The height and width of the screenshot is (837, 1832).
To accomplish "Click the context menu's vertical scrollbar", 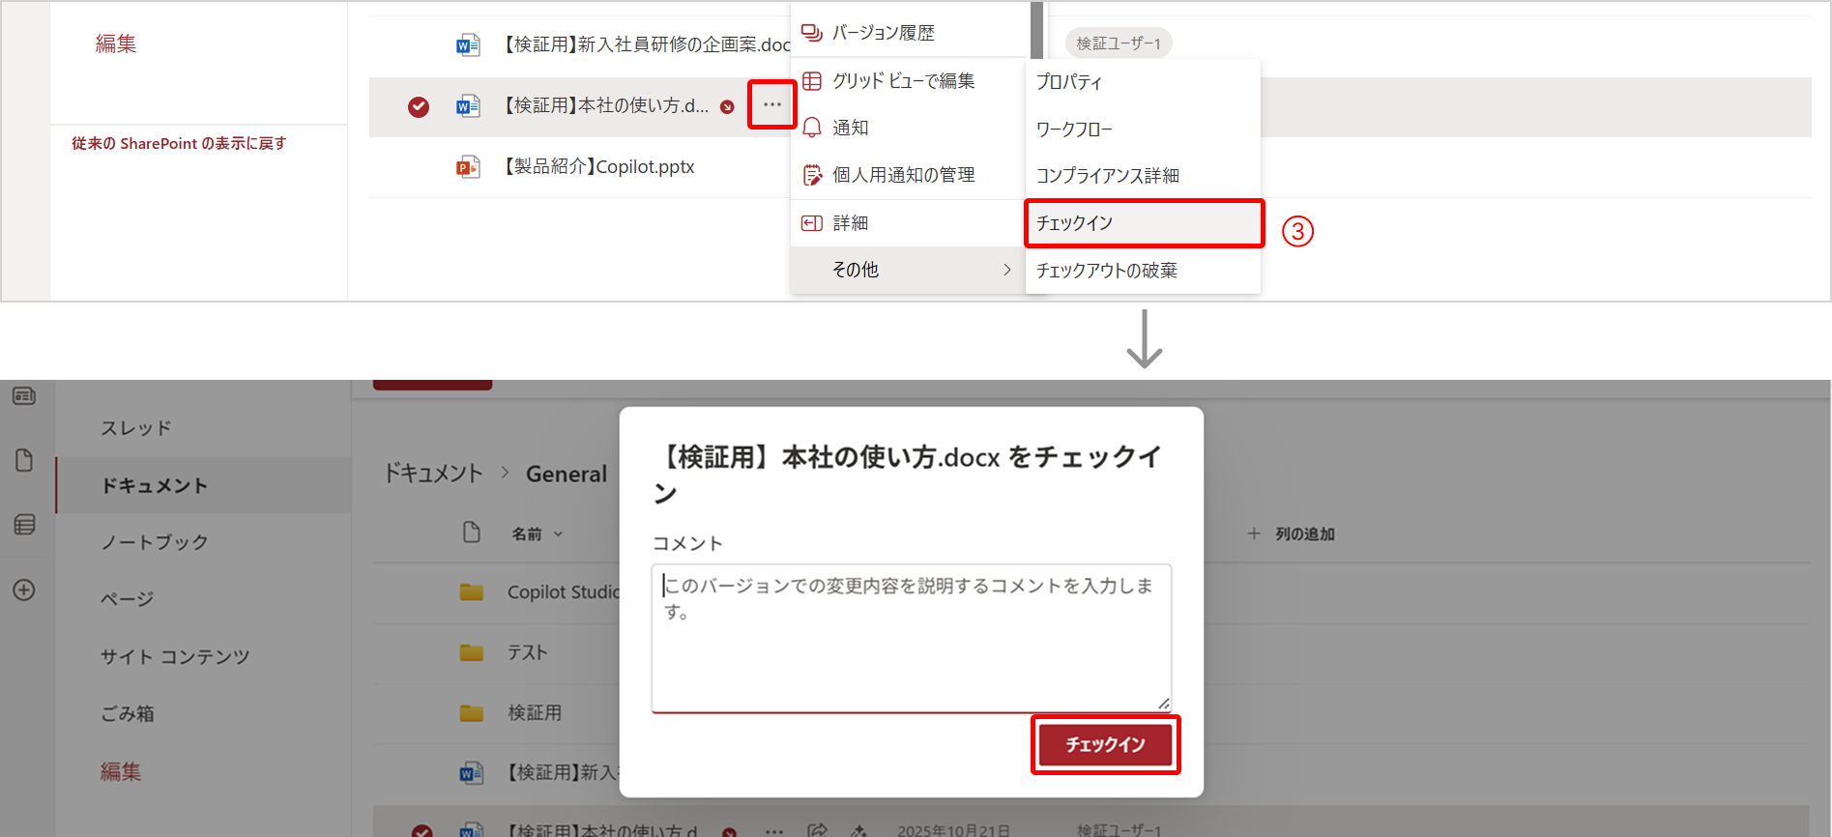I will (1036, 29).
